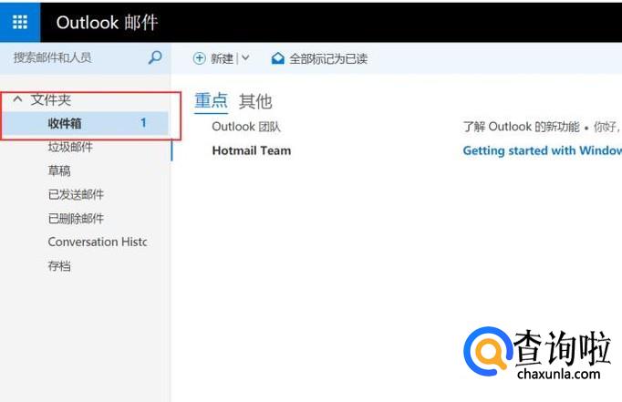The image size is (622, 402).
Task: Open the dropdown arrow next to 新建
Action: [245, 58]
